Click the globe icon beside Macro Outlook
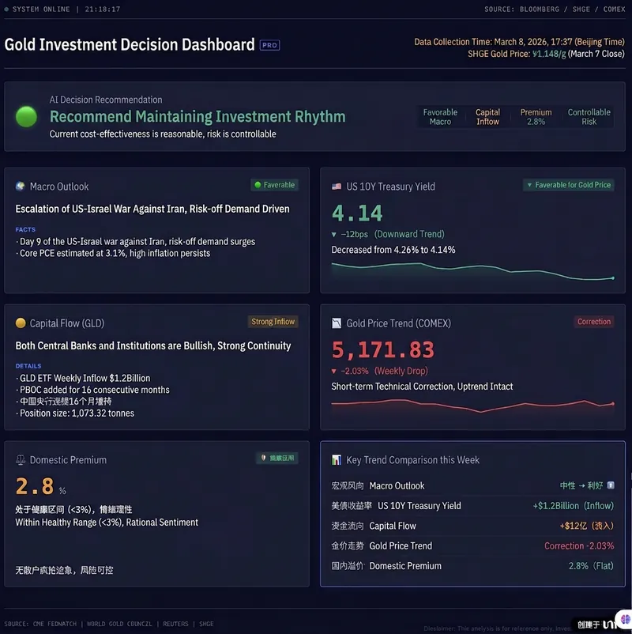 pyautogui.click(x=21, y=186)
